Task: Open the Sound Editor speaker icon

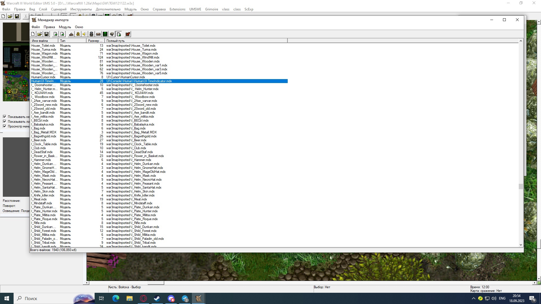Action: point(85,34)
